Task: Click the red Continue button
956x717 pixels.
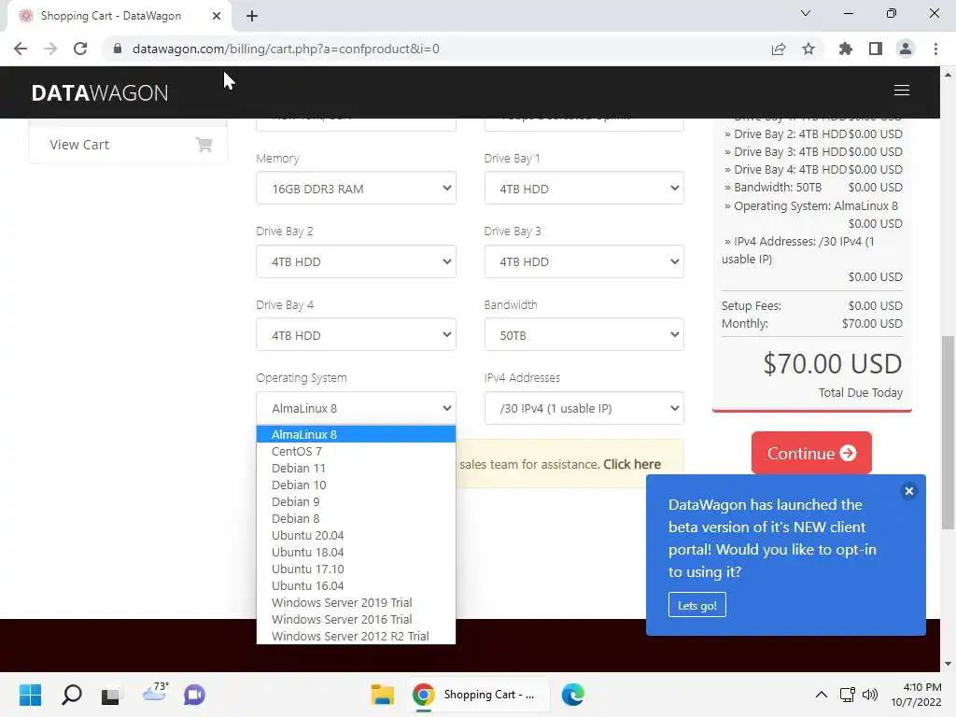Action: coord(811,453)
